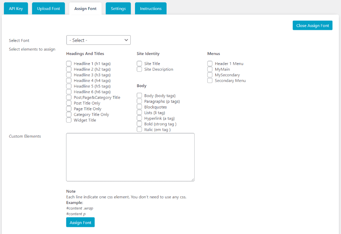Toggle the Site Title checkbox

[x=140, y=64]
